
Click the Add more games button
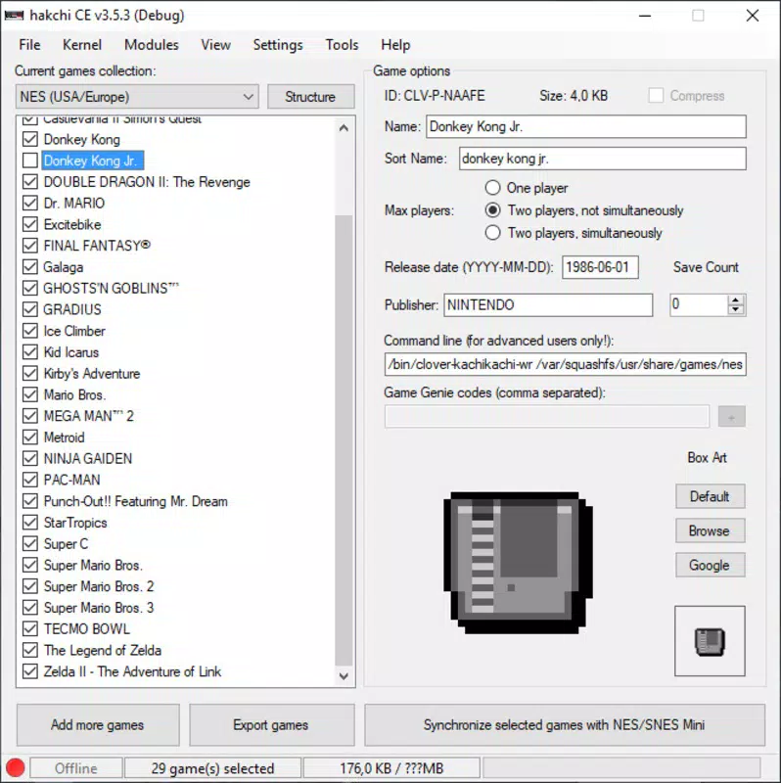[98, 724]
